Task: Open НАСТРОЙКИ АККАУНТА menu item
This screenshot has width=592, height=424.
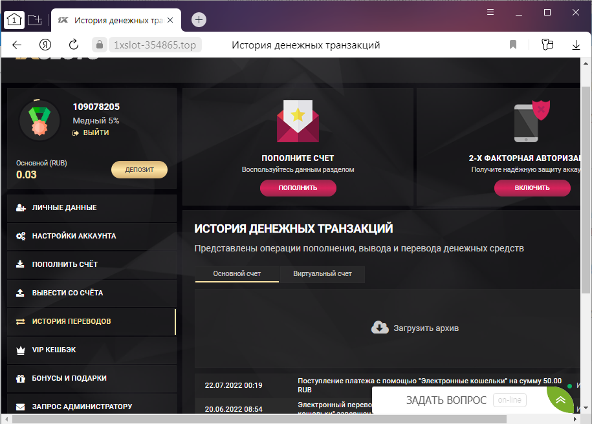Action: (92, 236)
